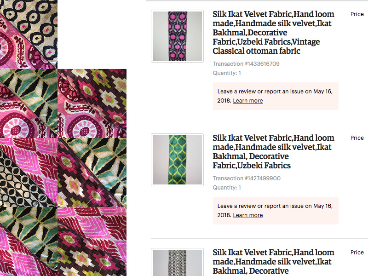Open the collage tile with black rings on beige
Screen dimensions: 368x276
tap(29, 34)
